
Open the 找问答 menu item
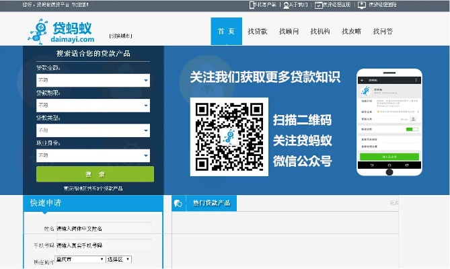[383, 31]
